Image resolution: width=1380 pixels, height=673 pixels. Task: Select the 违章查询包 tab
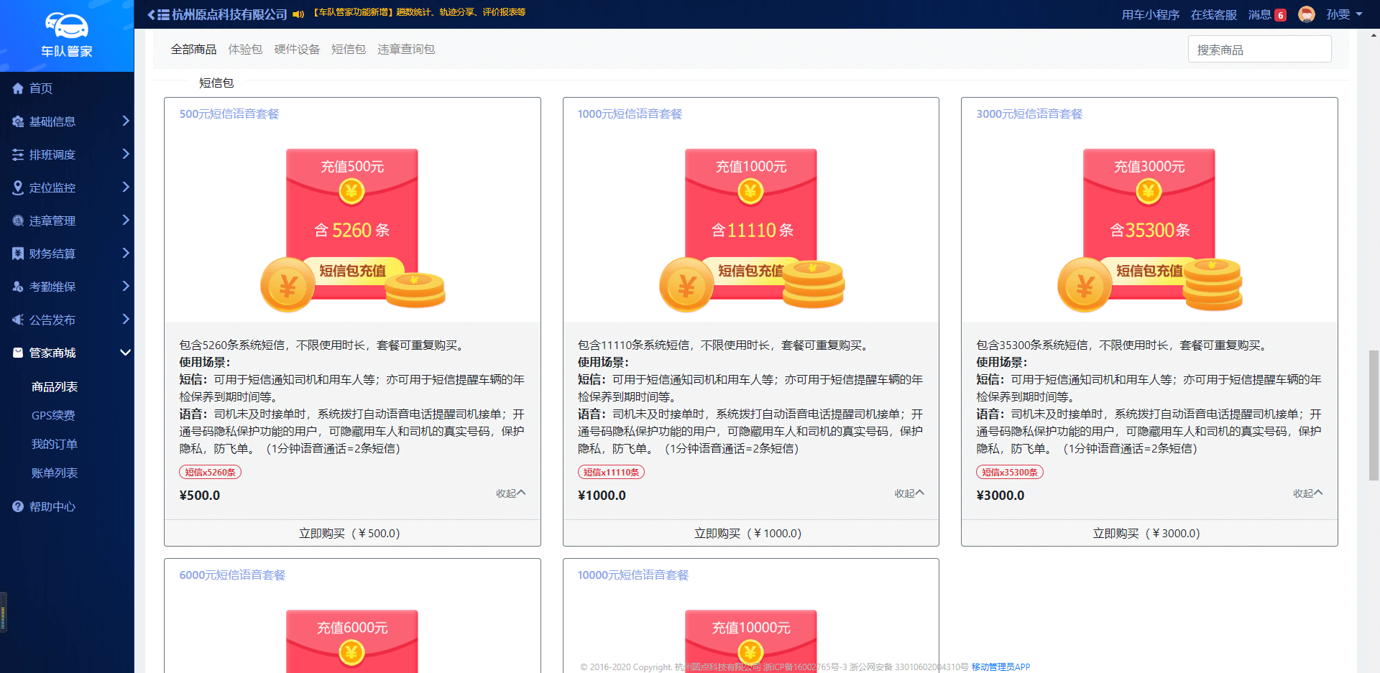click(x=406, y=49)
